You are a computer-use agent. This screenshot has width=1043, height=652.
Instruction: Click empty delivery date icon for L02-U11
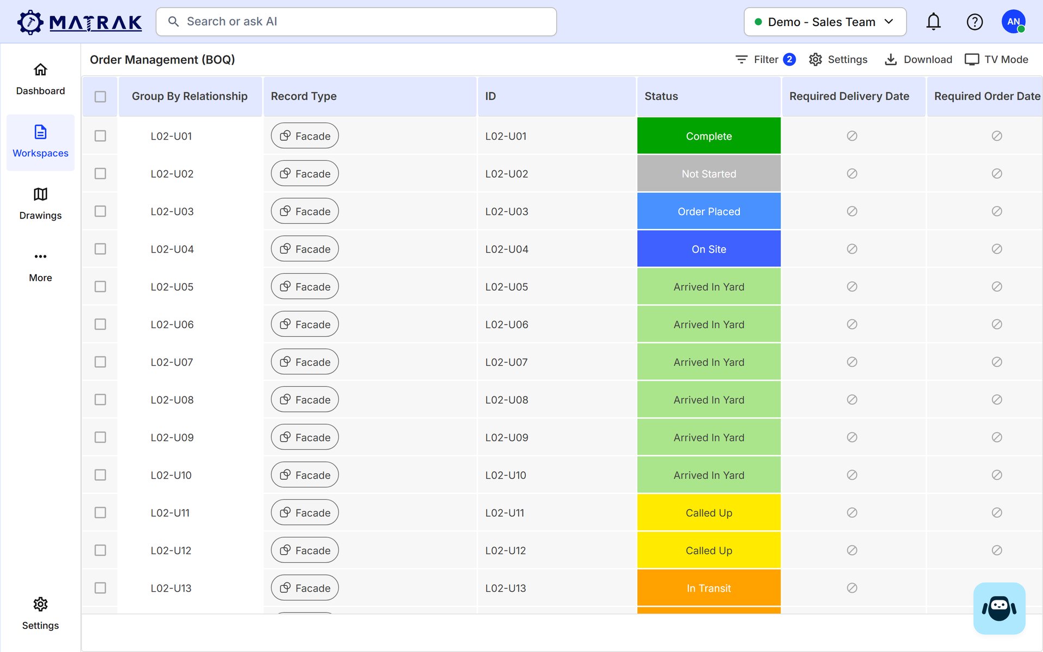click(x=852, y=512)
